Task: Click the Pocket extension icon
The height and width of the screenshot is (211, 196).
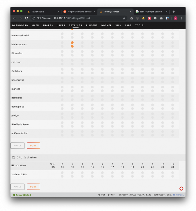Action: point(149,18)
